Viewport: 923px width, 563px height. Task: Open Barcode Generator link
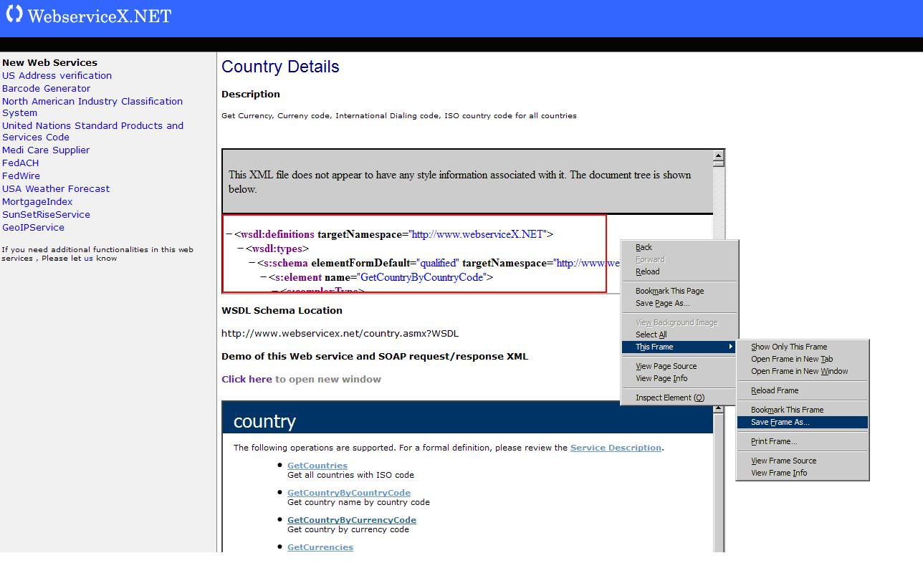click(46, 88)
